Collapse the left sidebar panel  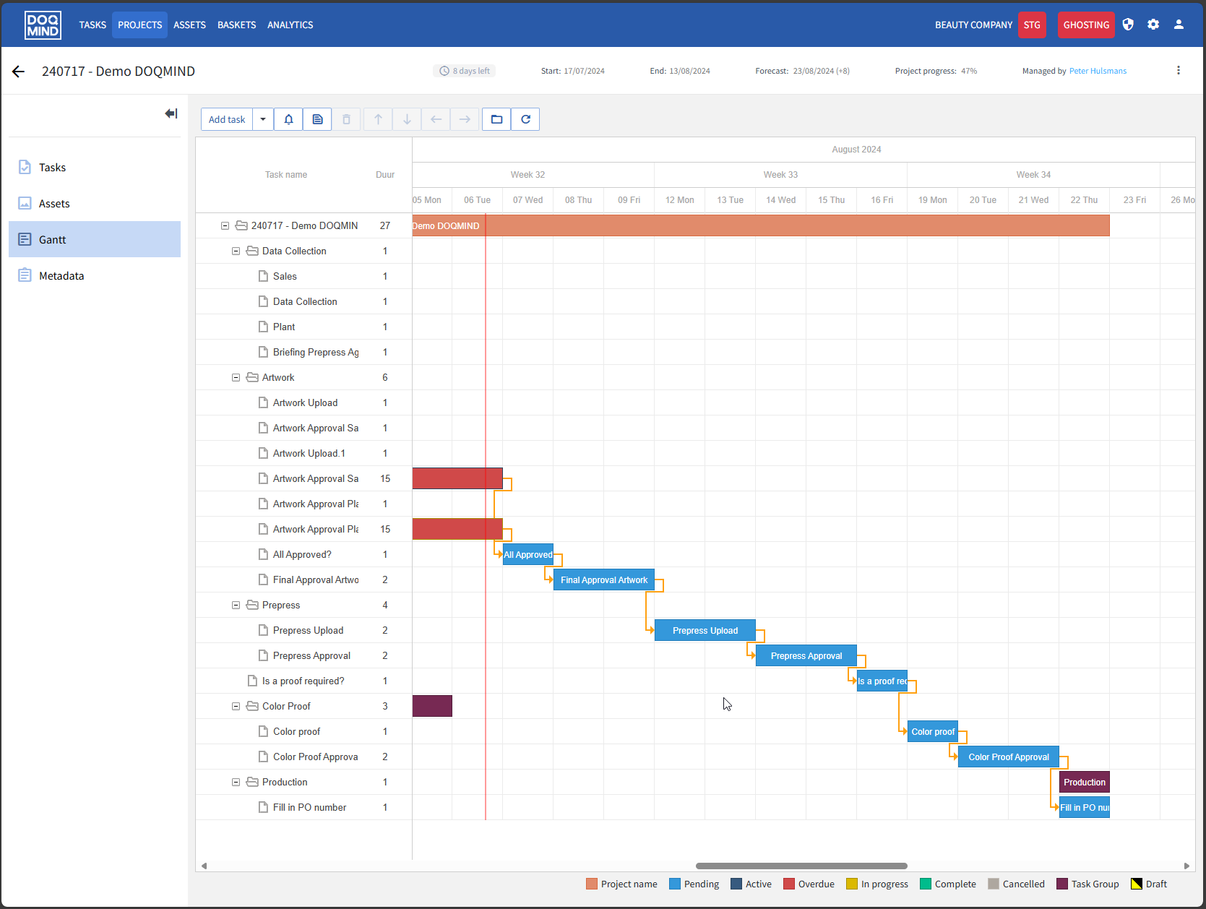(171, 113)
